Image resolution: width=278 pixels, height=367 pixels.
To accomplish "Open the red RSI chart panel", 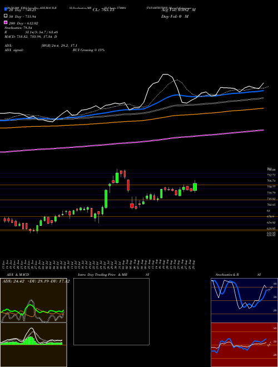I will [245, 345].
